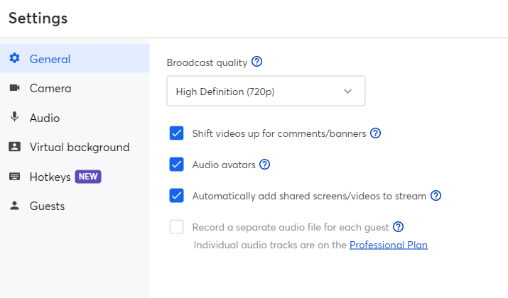Click the Hotkeys keyboard icon
508x298 pixels.
[15, 177]
